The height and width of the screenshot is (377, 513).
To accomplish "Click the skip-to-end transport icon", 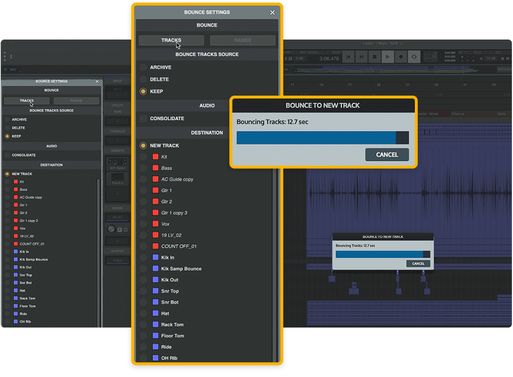I will (361, 58).
